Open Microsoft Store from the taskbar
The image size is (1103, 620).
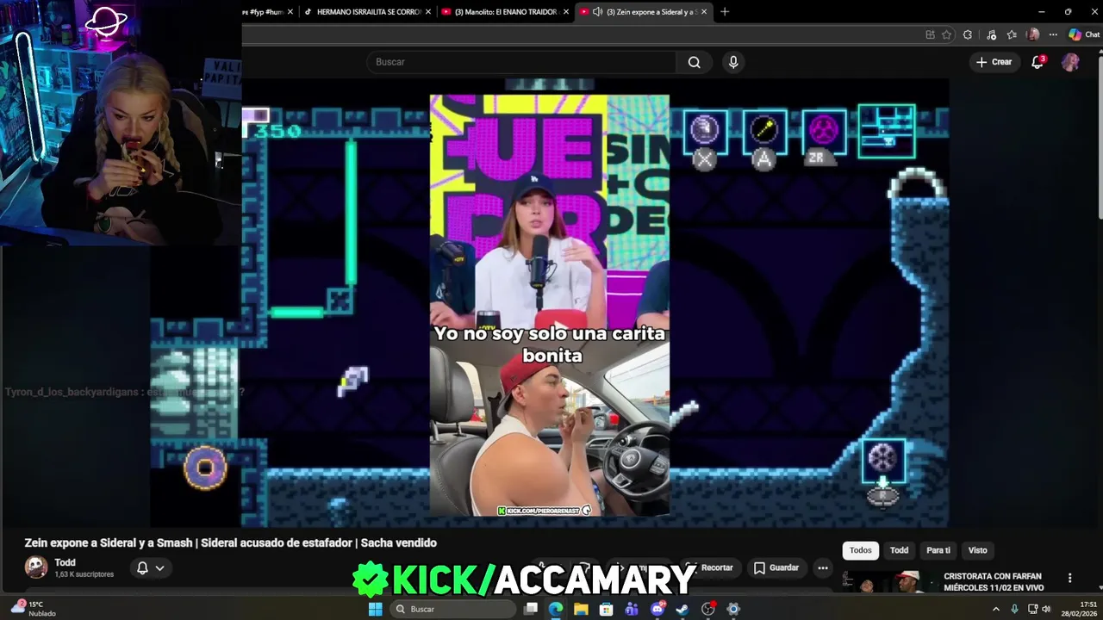click(x=607, y=609)
